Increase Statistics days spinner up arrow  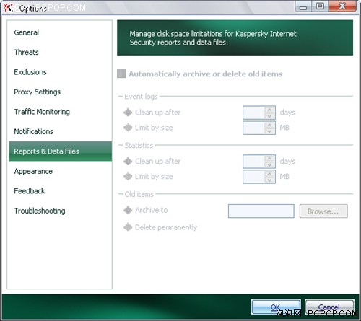click(269, 159)
